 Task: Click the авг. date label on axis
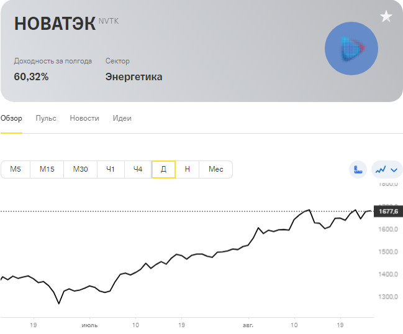tap(248, 325)
